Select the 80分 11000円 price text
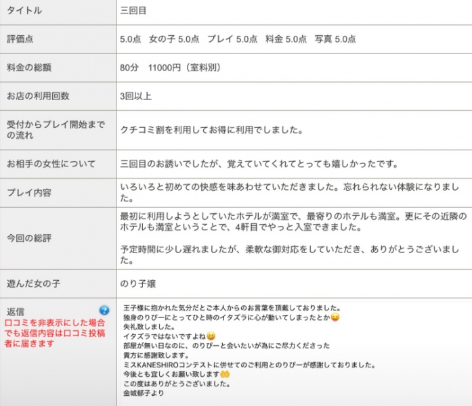Viewport: 472px width, 406px height. (x=171, y=68)
